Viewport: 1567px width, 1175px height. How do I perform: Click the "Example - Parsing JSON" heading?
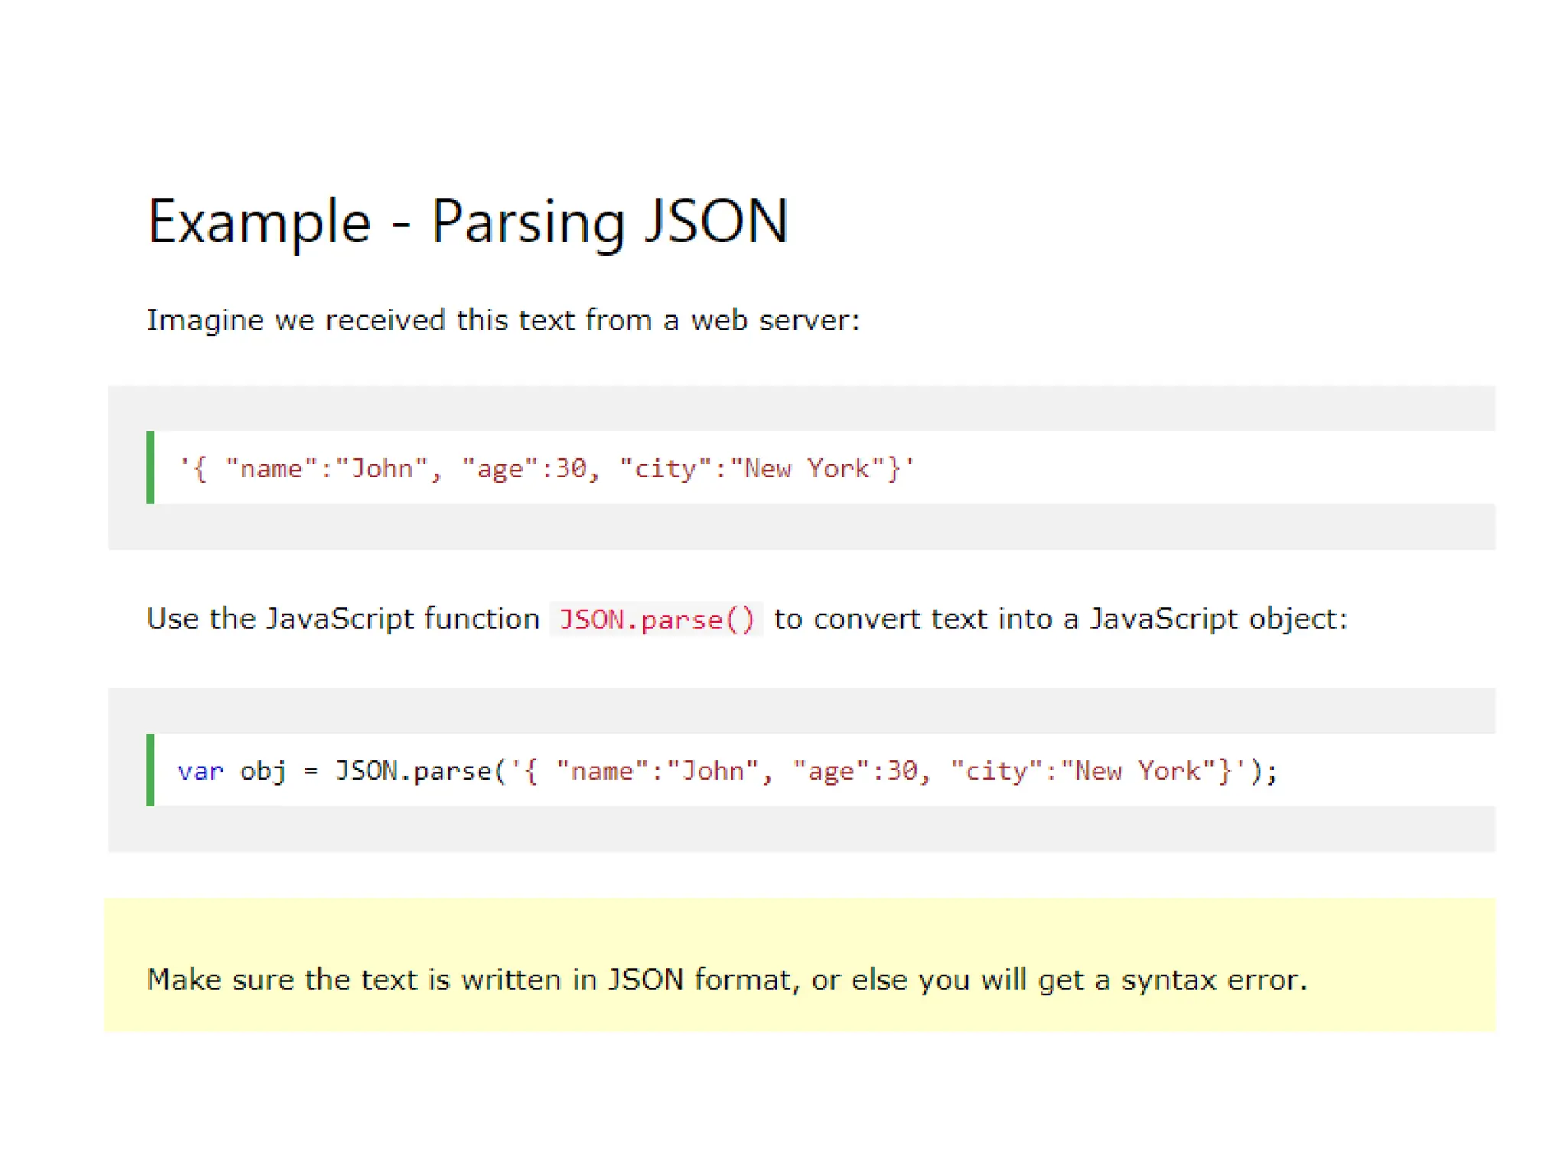[x=467, y=221]
